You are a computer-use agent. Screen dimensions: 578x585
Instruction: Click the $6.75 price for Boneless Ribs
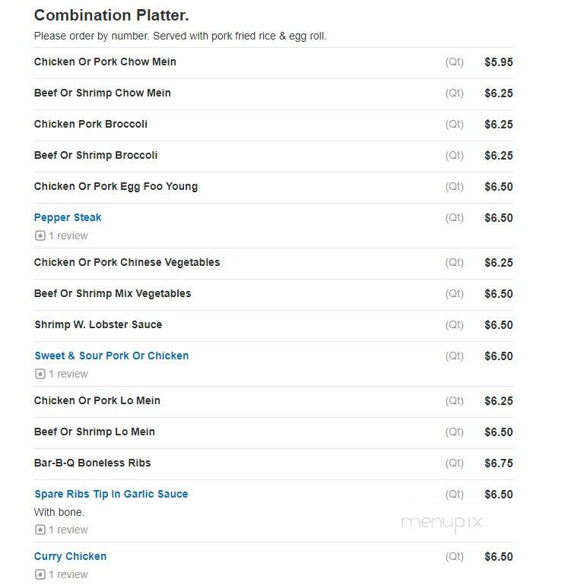498,463
